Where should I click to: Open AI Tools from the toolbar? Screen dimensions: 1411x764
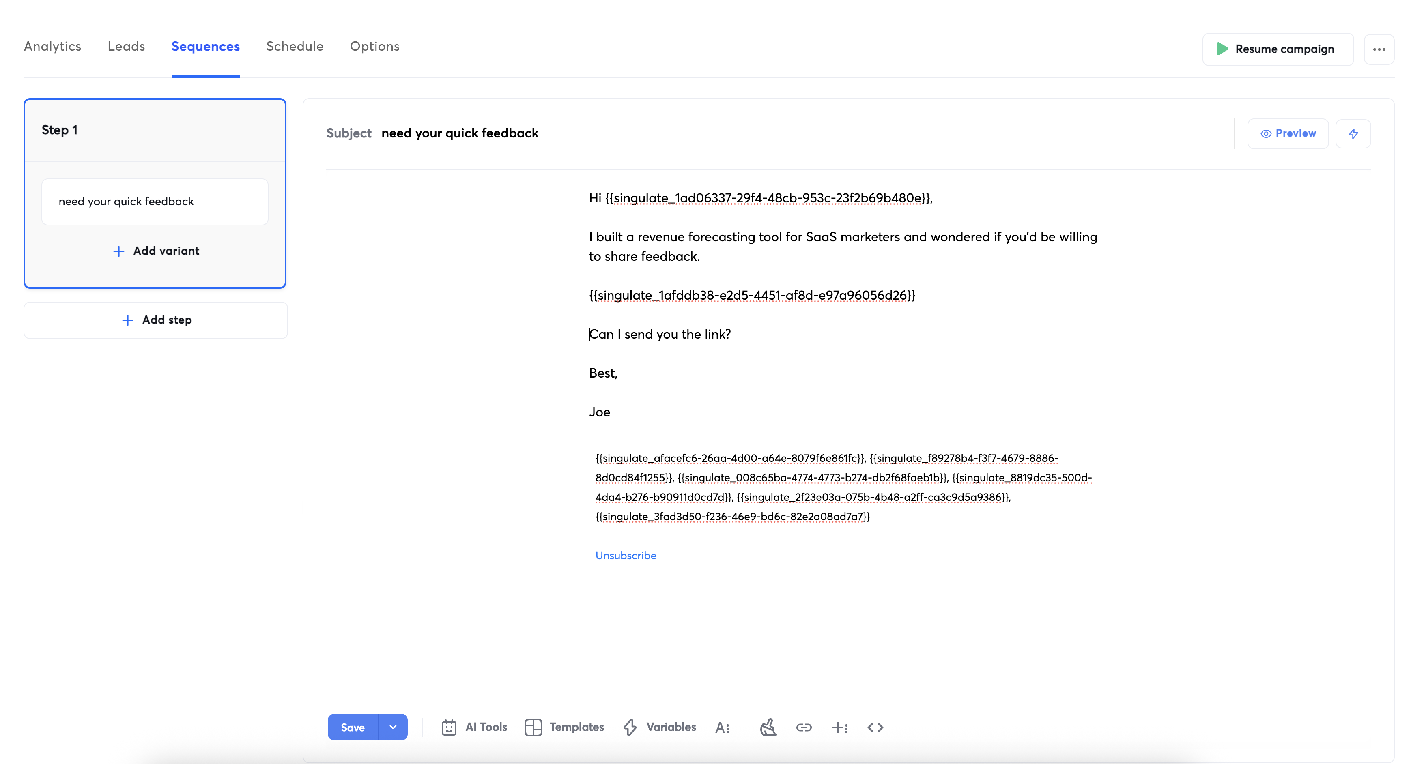click(474, 727)
